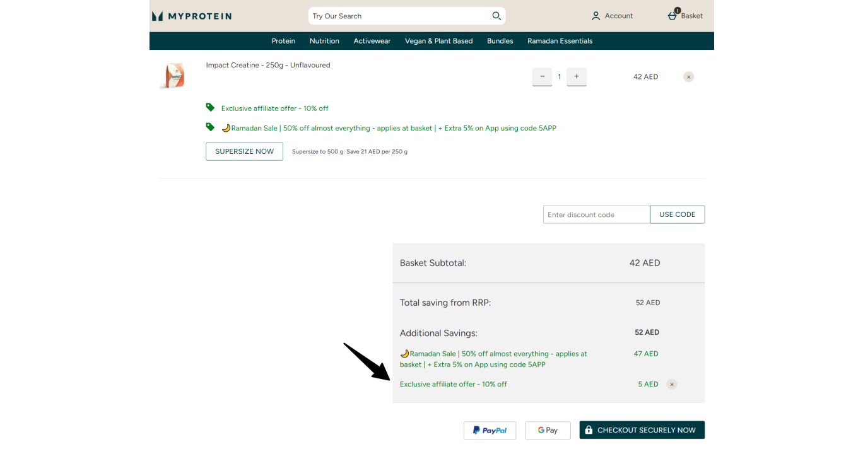Click the 47 AED Ramadan saving amount
863x454 pixels.
pos(646,354)
